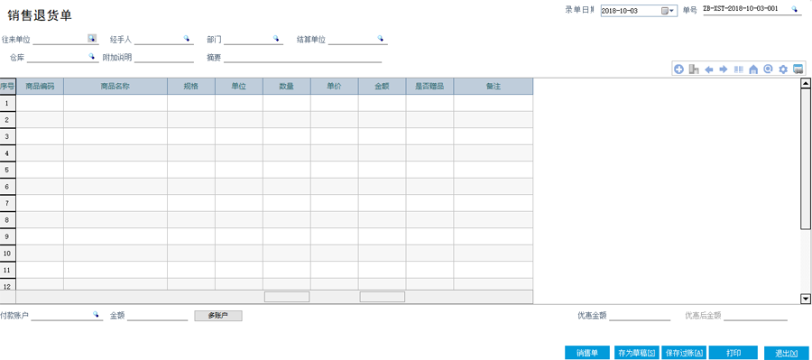Image resolution: width=812 pixels, height=360 pixels.
Task: Click the 摘要 input field
Action: [302, 58]
